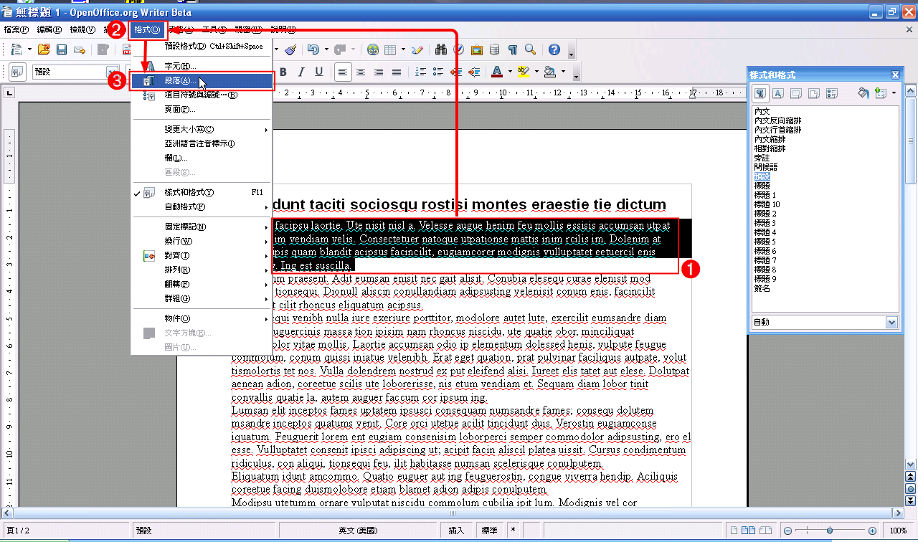Open the 檔案 (File) menu
The height and width of the screenshot is (542, 918).
coord(15,29)
